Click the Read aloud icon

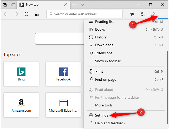coord(91,90)
